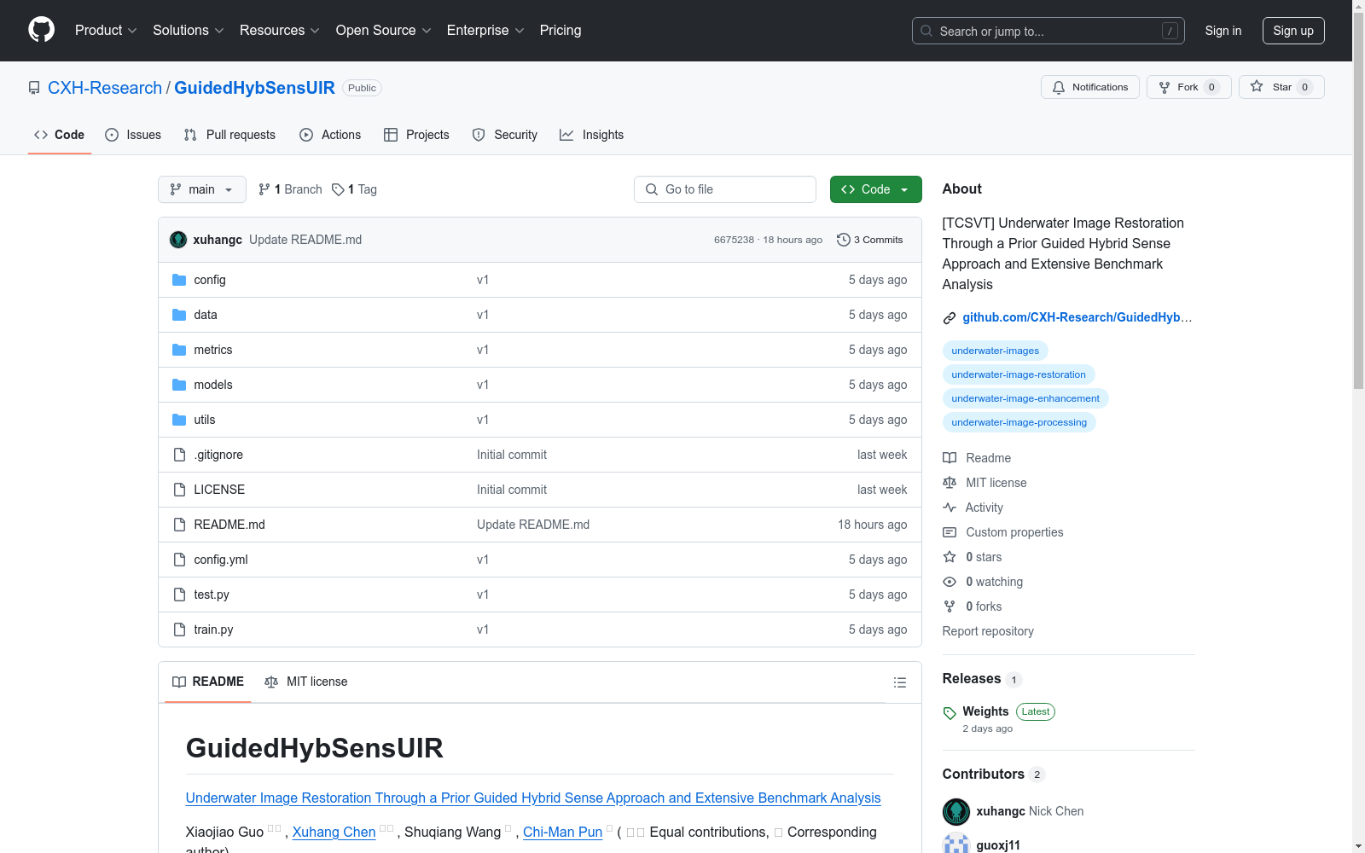Expand the green Code dropdown
The image size is (1365, 853).
click(875, 189)
